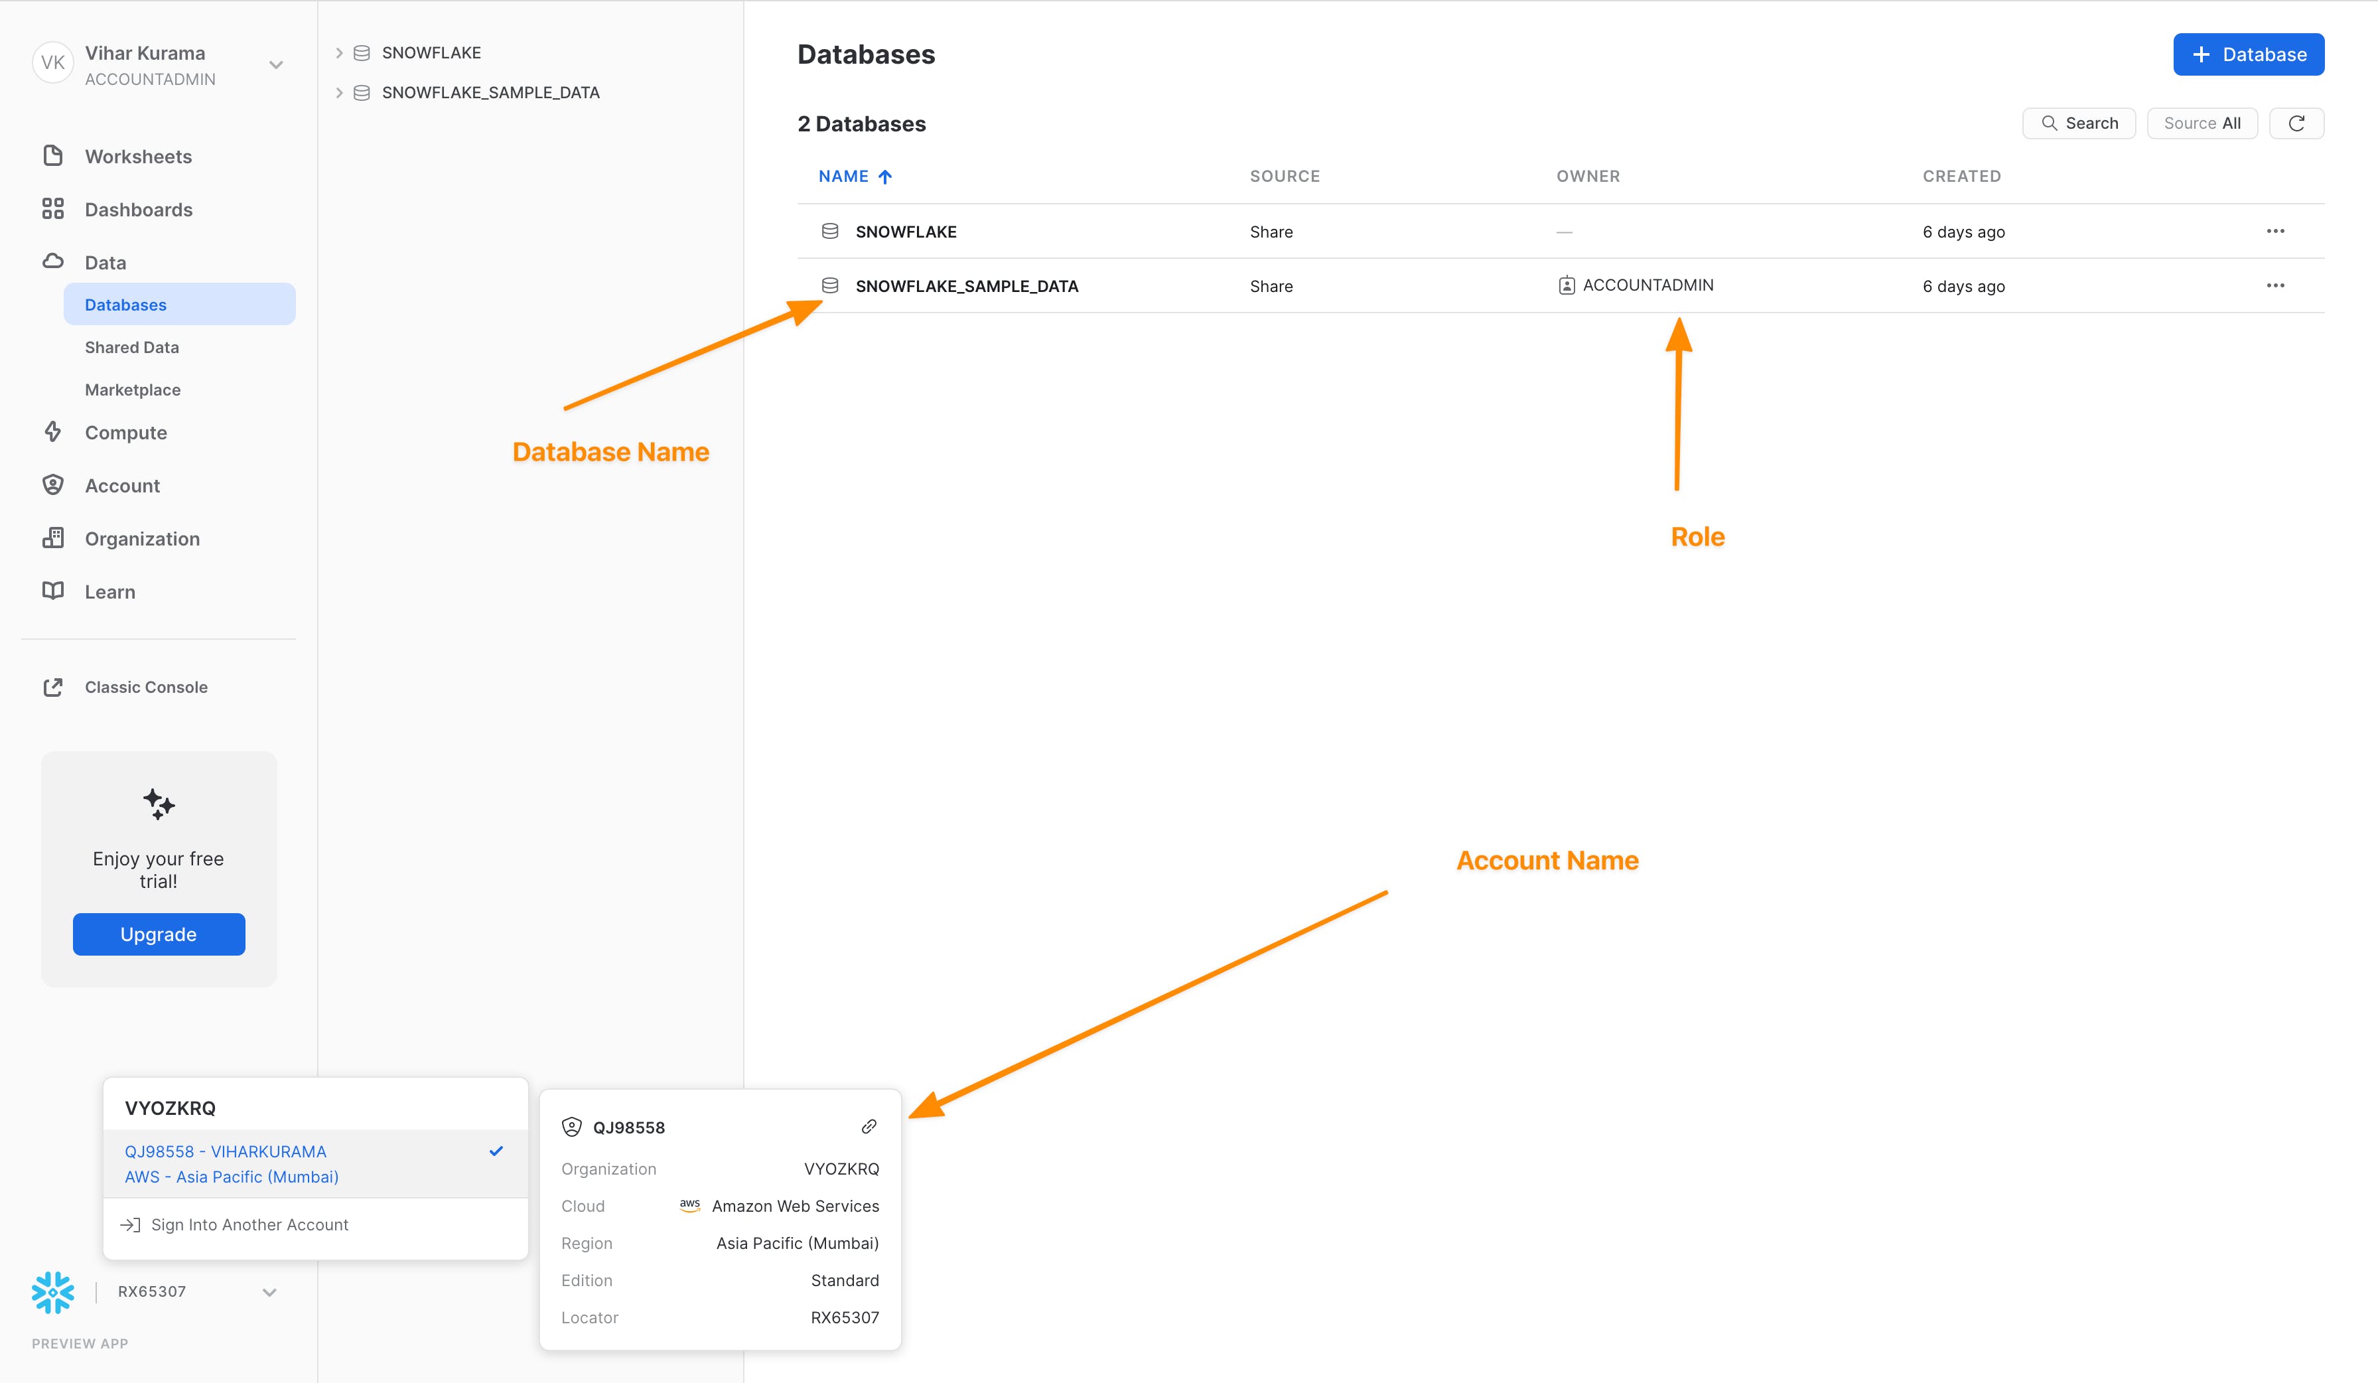Viewport: 2378px width, 1383px height.
Task: Collapse the RX65307 account switcher
Action: pyautogui.click(x=269, y=1292)
